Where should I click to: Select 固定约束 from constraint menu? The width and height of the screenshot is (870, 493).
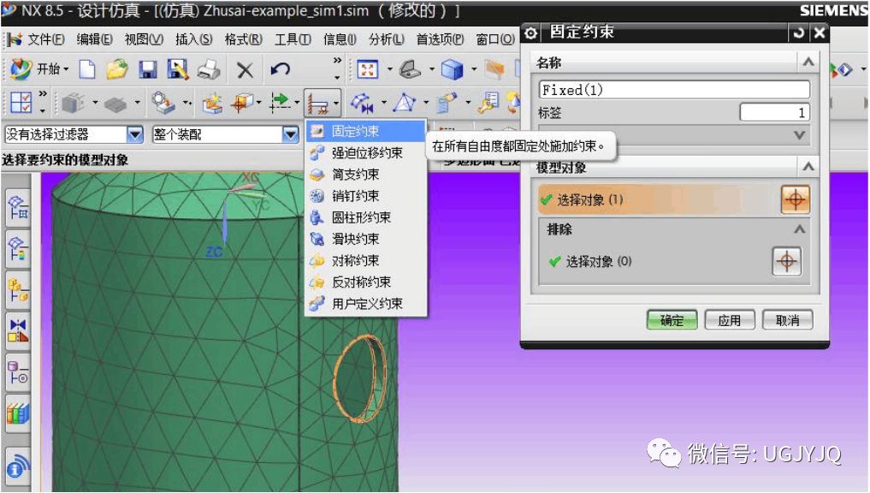click(365, 131)
